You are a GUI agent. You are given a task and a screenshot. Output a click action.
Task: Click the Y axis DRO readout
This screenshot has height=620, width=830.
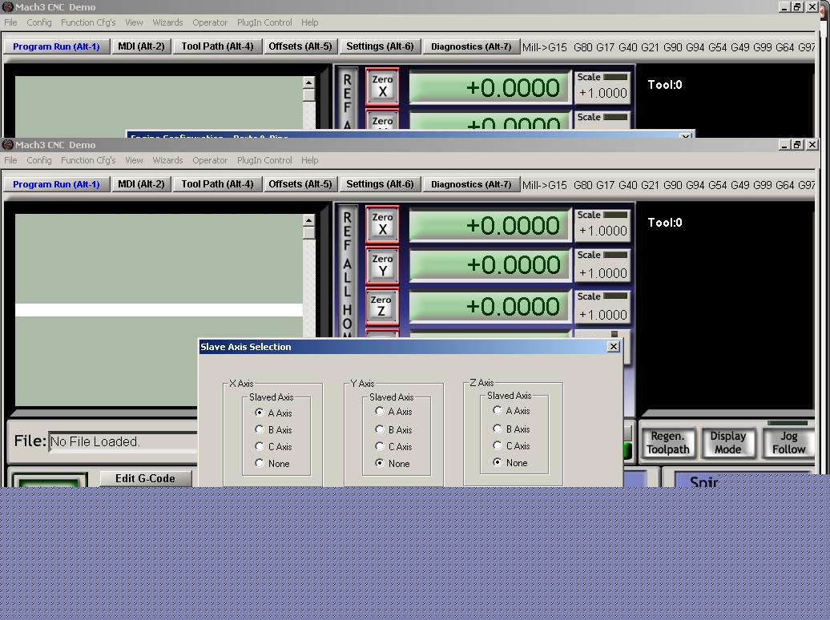click(490, 264)
